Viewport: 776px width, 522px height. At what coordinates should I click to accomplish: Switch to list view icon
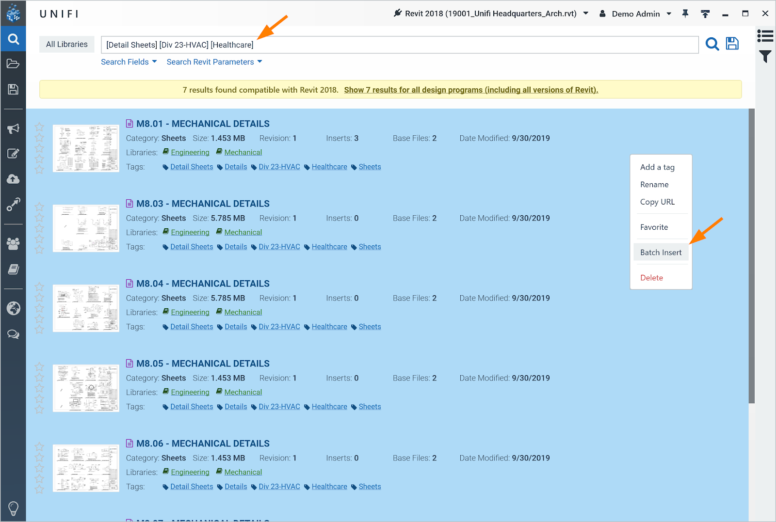click(765, 35)
